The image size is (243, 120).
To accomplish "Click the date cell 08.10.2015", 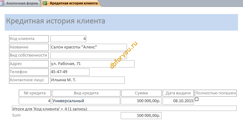I will [178, 101].
